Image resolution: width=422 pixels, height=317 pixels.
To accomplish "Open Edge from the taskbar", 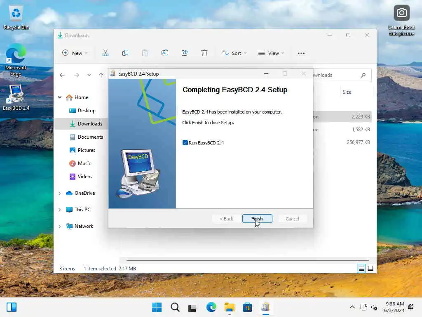I will pos(211,307).
